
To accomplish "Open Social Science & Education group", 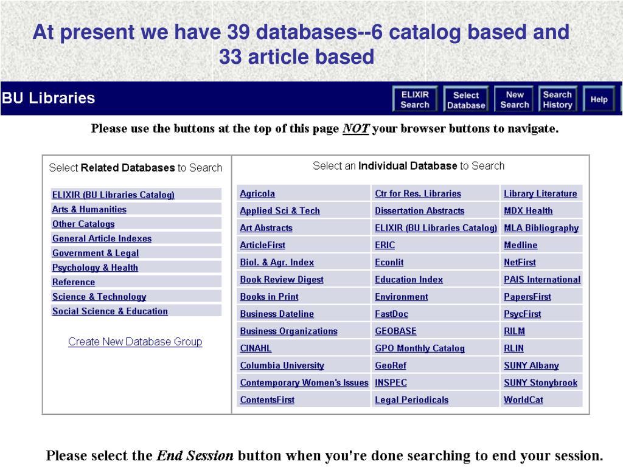I will click(x=110, y=311).
